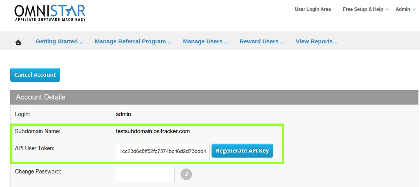Image resolution: width=420 pixels, height=187 pixels.
Task: Click the Omnistar logo
Action: (x=50, y=12)
